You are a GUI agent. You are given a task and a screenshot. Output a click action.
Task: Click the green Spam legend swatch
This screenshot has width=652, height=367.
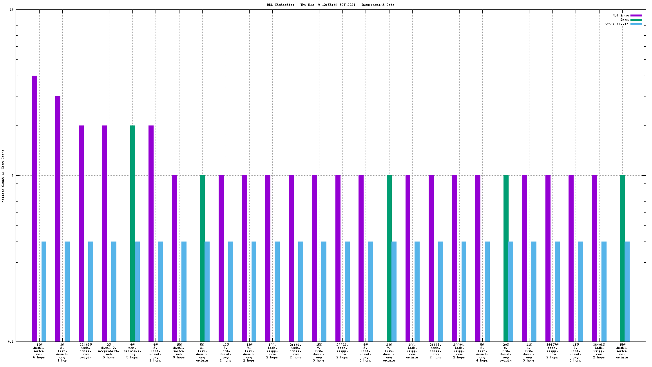point(636,20)
